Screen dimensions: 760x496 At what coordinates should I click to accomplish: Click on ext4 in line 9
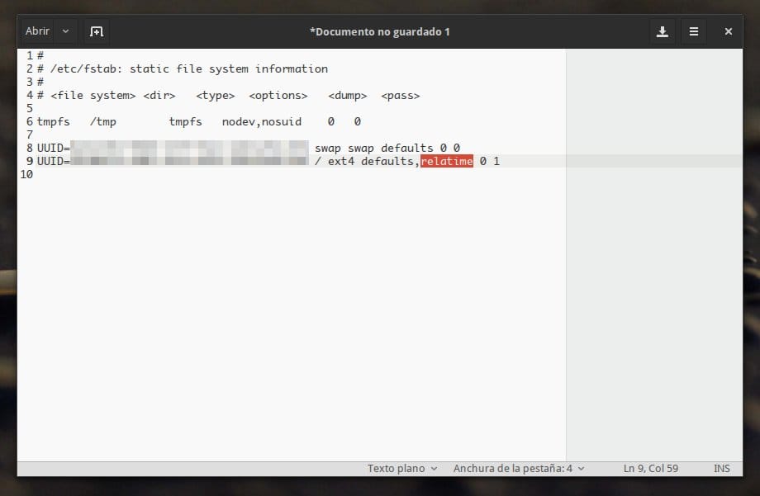[x=340, y=161]
